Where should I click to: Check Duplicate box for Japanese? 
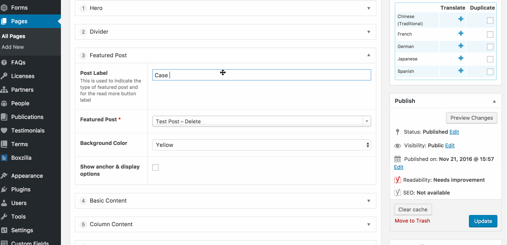pyautogui.click(x=490, y=59)
